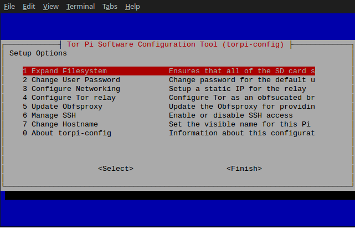Choose option 1 Expand Filesystem
The height and width of the screenshot is (228, 355).
[169, 71]
